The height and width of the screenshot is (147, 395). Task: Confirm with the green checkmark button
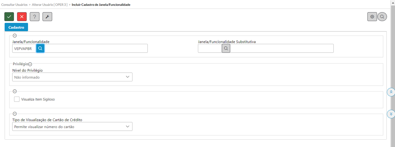[9, 17]
